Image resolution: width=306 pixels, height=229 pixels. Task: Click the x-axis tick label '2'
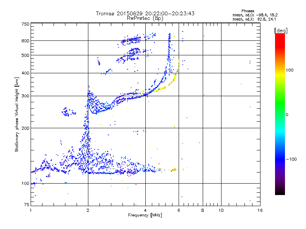click(88, 210)
